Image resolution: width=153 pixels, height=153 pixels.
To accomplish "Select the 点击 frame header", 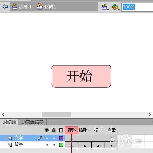I will click(x=112, y=130).
